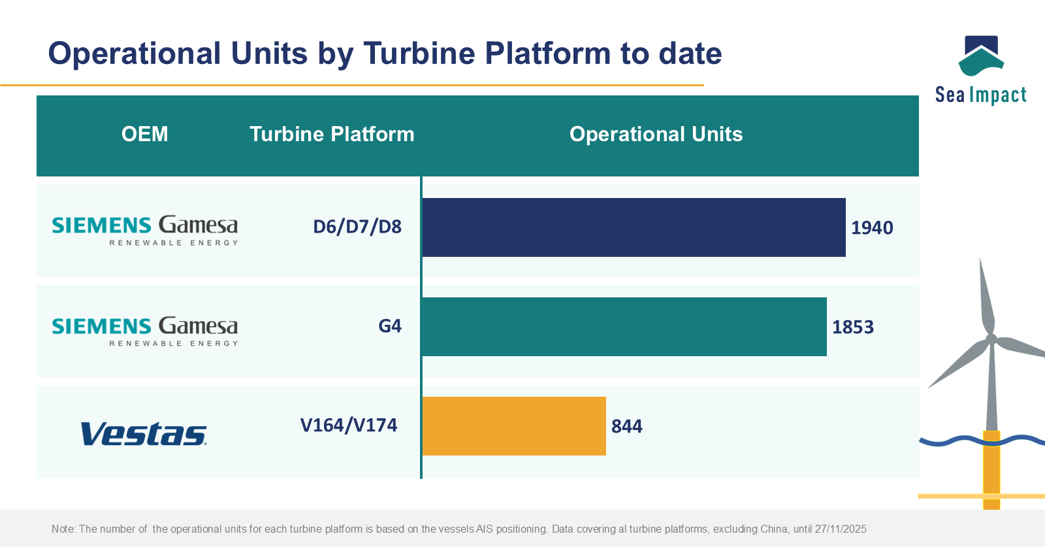The width and height of the screenshot is (1045, 547).
Task: Click the Operational Units column header
Action: point(656,134)
